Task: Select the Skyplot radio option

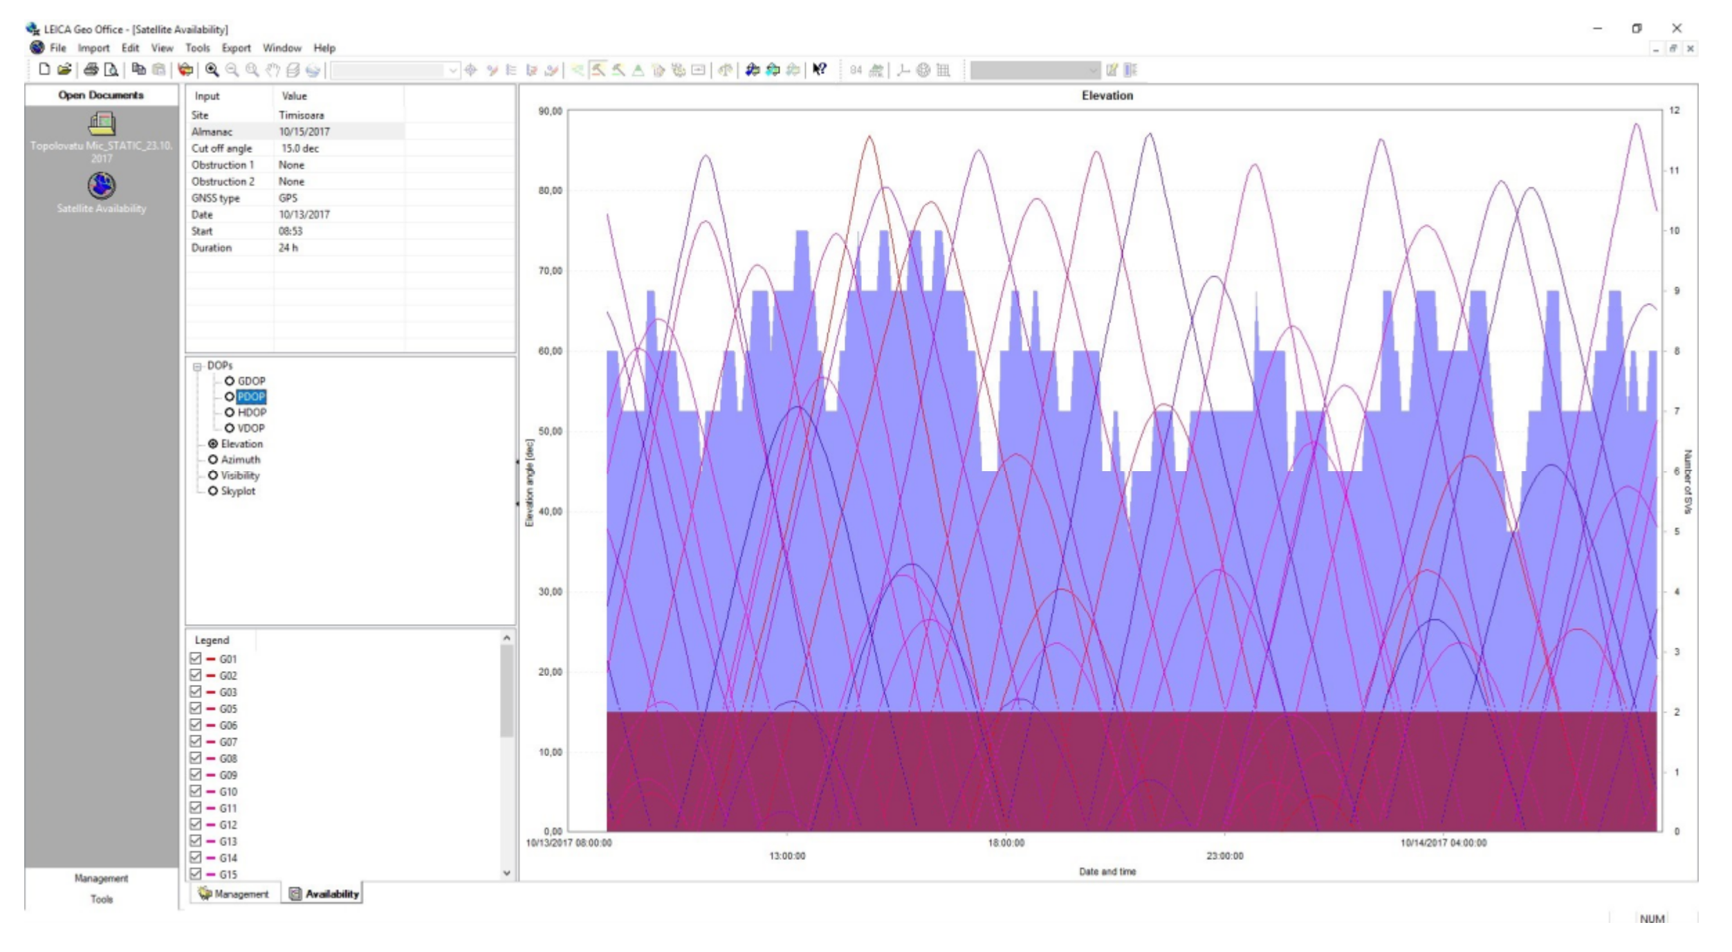Action: point(213,491)
